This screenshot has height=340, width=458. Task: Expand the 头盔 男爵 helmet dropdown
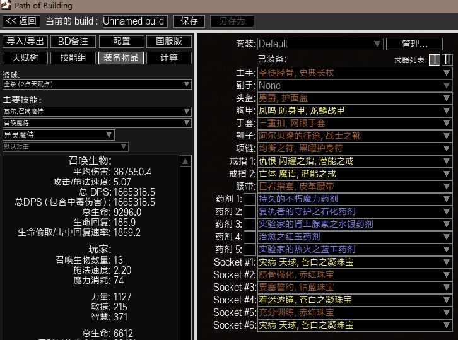355,98
